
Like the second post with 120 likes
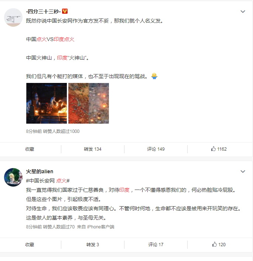(219, 244)
